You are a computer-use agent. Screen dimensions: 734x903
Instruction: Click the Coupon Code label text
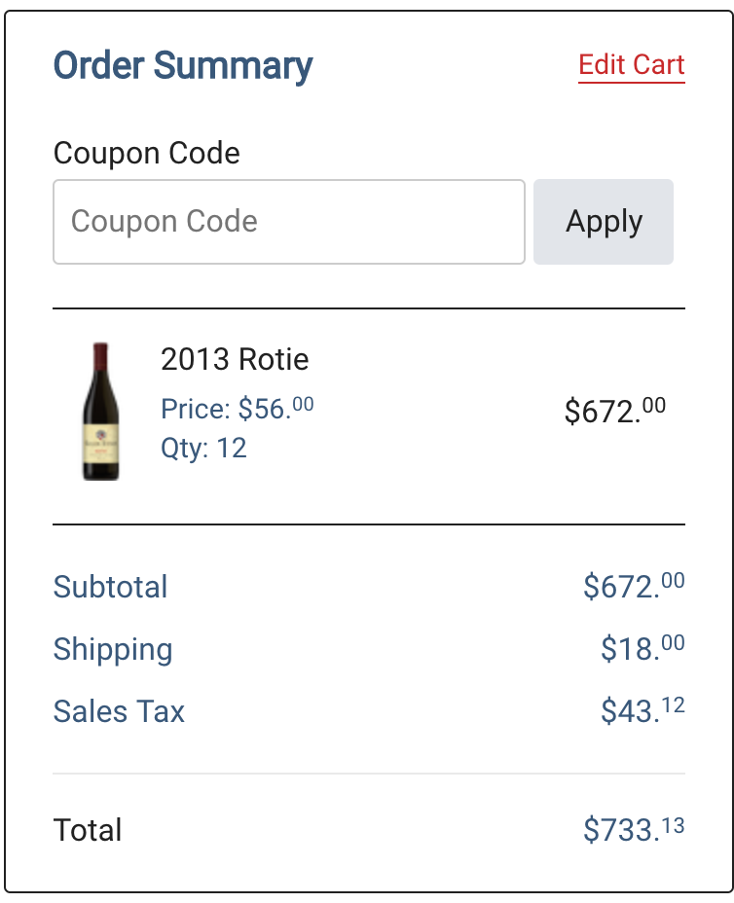(x=146, y=153)
